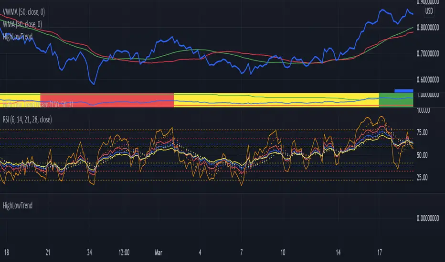Screen dimensions: 445x262
Task: Click the 0.80000000 price axis label
Action: click(428, 28)
